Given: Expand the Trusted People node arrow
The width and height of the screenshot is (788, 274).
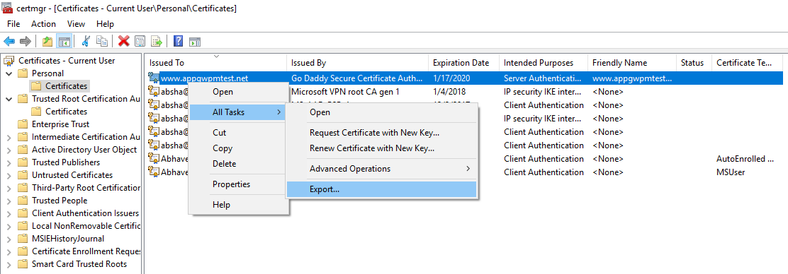Looking at the screenshot, I should tap(9, 201).
